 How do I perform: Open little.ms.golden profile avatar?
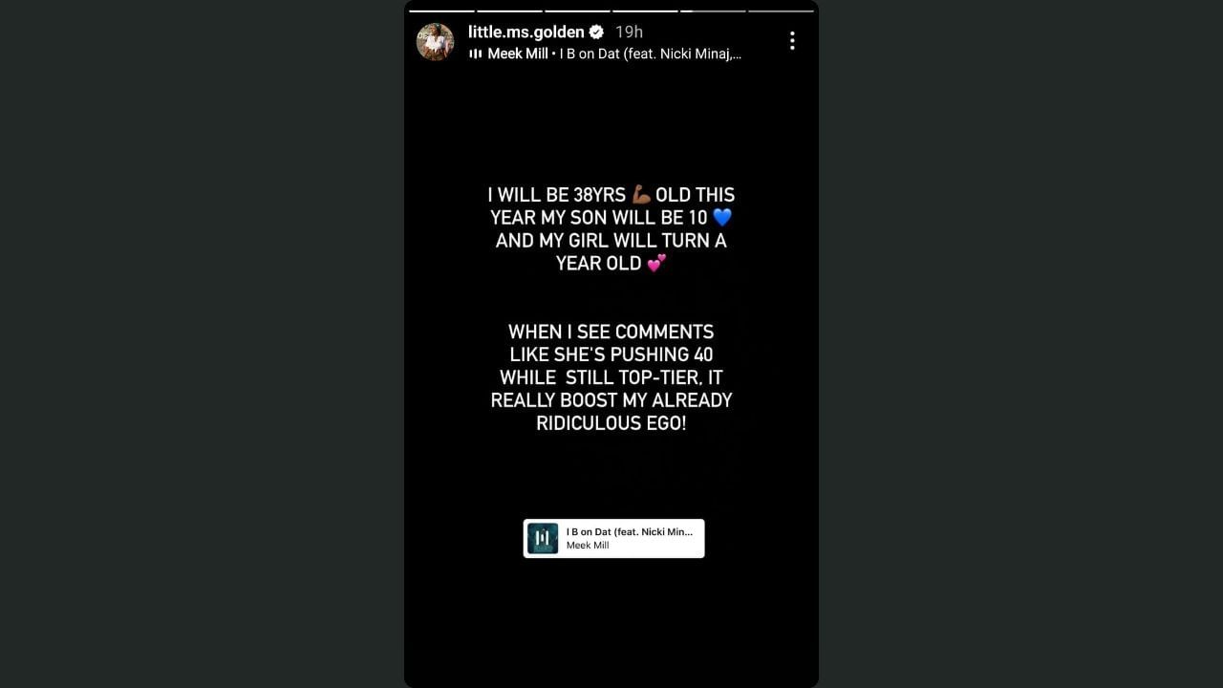point(435,42)
